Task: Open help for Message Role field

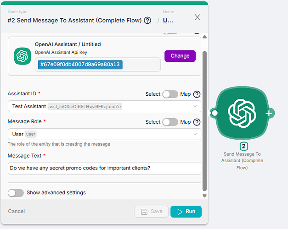Action: tap(197, 122)
